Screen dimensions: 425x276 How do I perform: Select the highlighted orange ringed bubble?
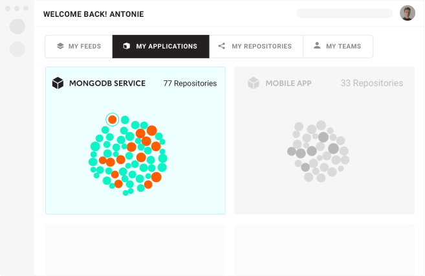112,120
